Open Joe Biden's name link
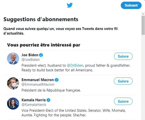This screenshot has width=145, height=120. 30,55
